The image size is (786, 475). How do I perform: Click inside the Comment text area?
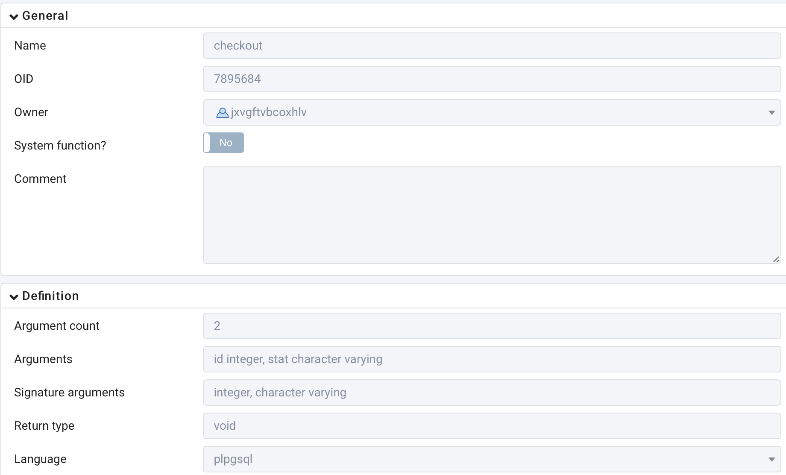(x=492, y=215)
